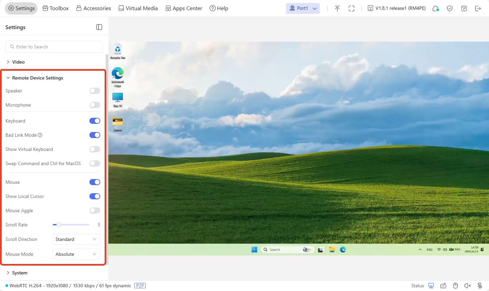The image size is (489, 291).
Task: Disable the Mouse toggle
Action: pos(95,182)
